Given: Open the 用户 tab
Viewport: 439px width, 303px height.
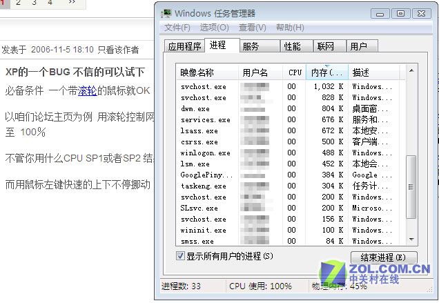Looking at the screenshot, I should [x=362, y=46].
